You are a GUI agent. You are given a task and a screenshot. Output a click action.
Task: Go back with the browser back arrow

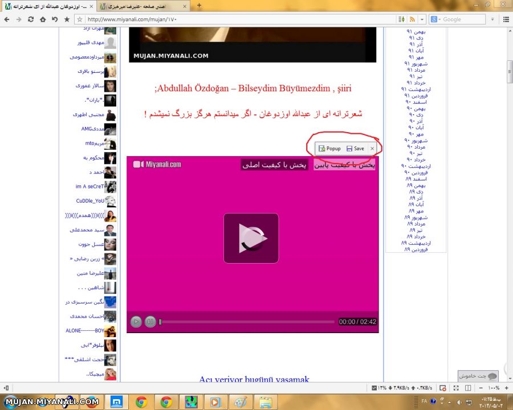pos(6,19)
